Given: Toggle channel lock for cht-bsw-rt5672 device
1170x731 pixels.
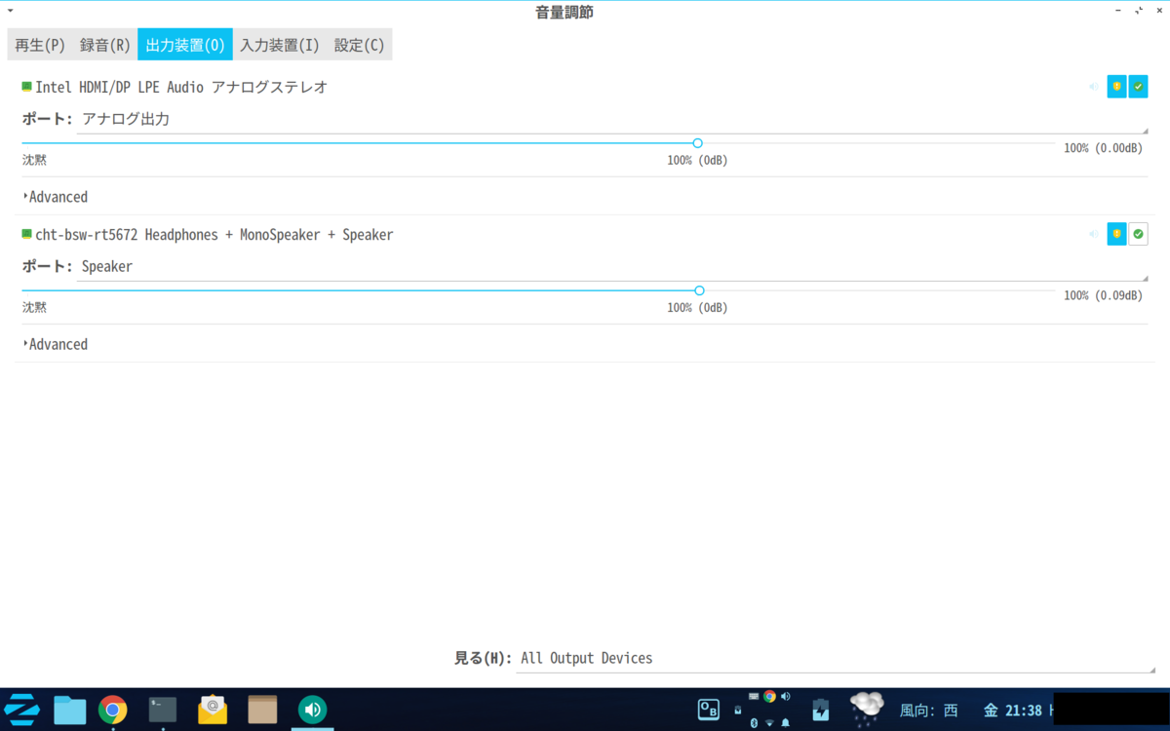Looking at the screenshot, I should [x=1116, y=234].
